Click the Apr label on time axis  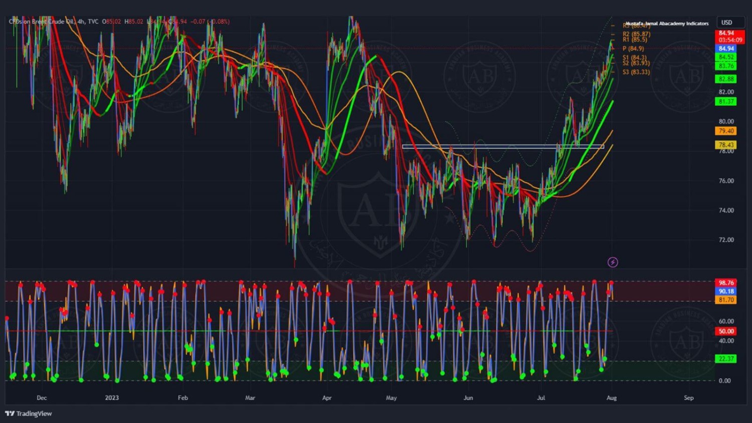327,398
